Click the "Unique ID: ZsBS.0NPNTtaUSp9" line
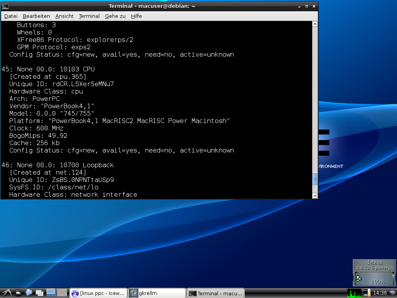 click(x=62, y=180)
